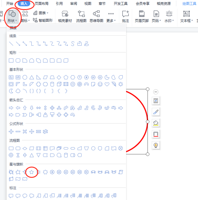
Task: Select the oval basic shape
Action: pos(25,77)
